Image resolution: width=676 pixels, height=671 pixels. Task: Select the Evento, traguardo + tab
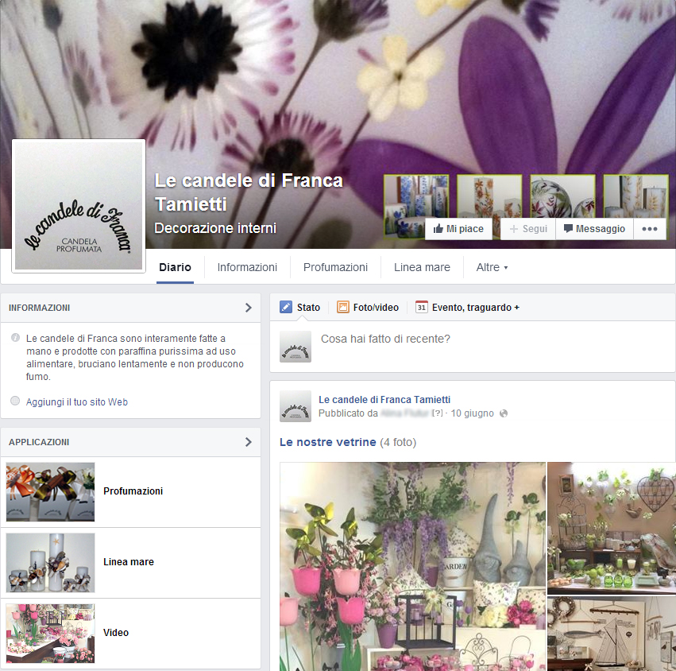pos(467,307)
